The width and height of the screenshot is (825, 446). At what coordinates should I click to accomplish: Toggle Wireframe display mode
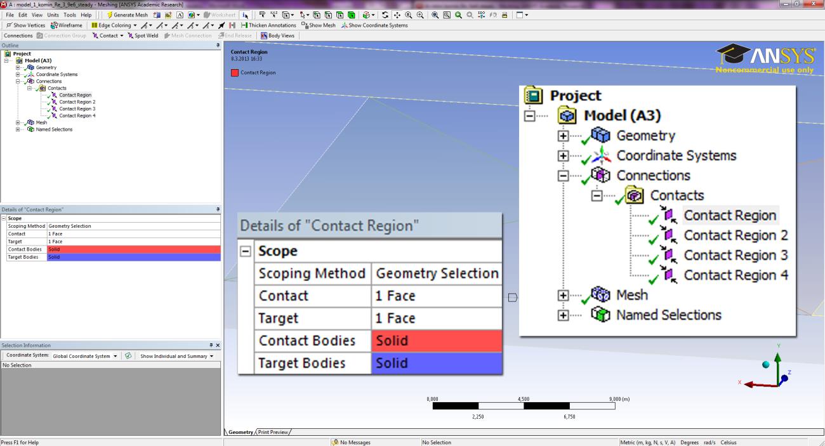[x=66, y=25]
